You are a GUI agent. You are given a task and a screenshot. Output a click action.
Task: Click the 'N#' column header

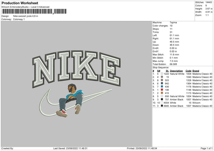click(x=159, y=71)
